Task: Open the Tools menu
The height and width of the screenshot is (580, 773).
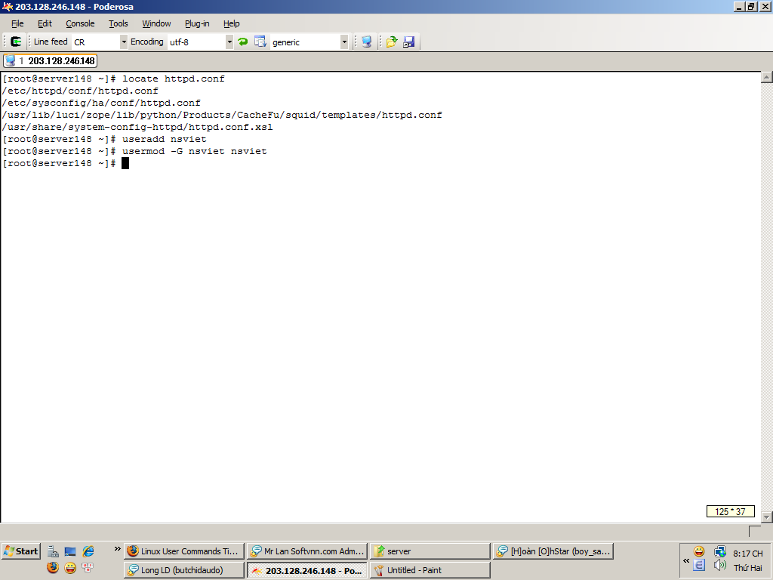Action: [x=119, y=23]
